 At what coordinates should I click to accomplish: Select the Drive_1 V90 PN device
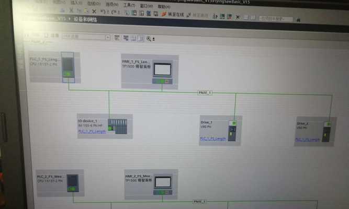[220, 131]
